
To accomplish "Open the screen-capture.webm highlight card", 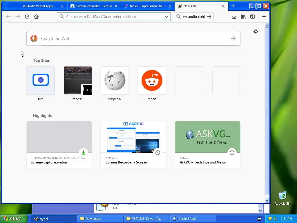I will [x=59, y=145].
